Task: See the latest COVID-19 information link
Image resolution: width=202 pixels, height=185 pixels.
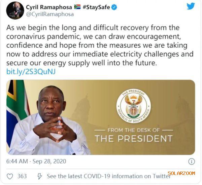Action: (x=108, y=176)
